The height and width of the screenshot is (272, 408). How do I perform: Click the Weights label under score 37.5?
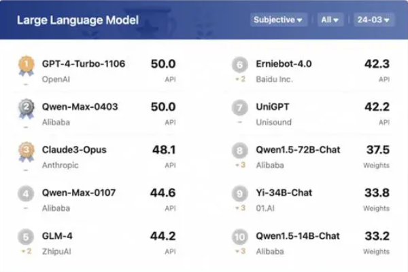point(376,166)
